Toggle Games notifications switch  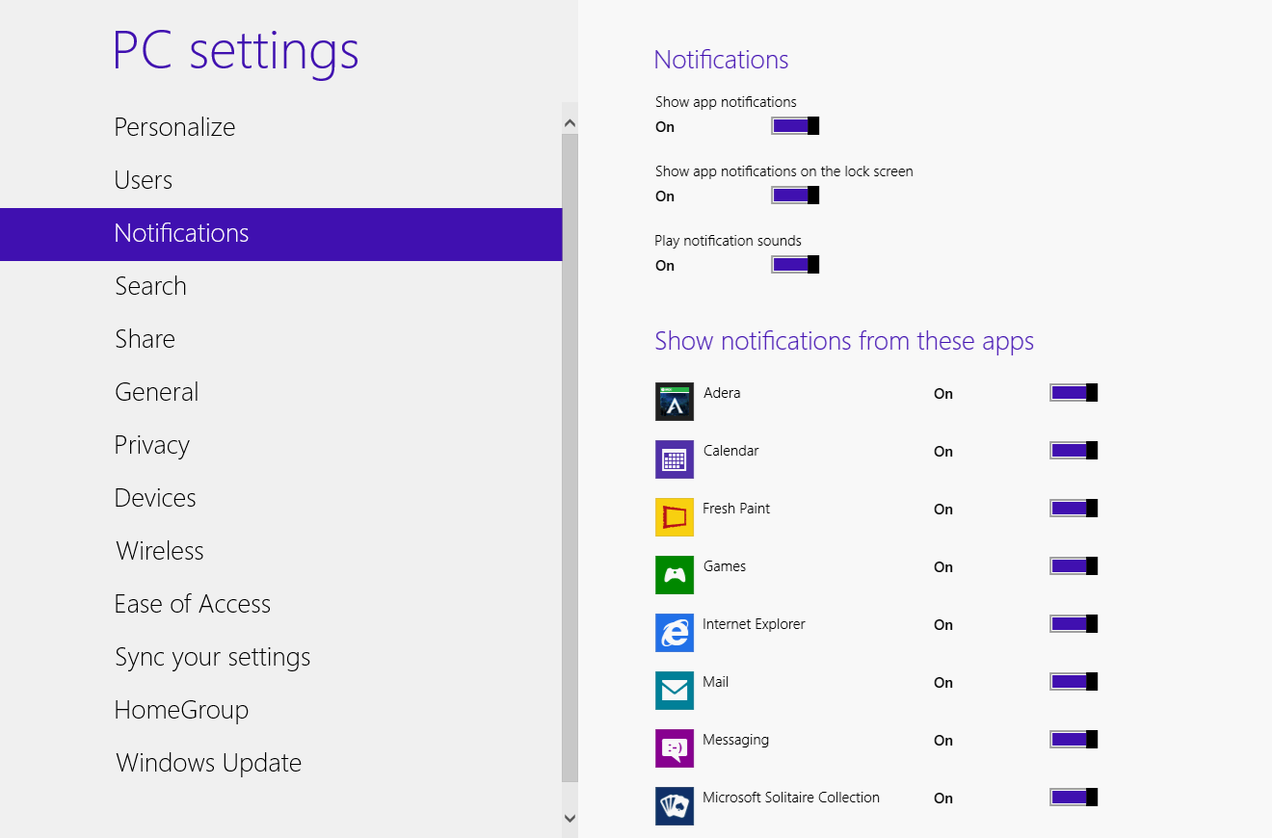click(1073, 566)
